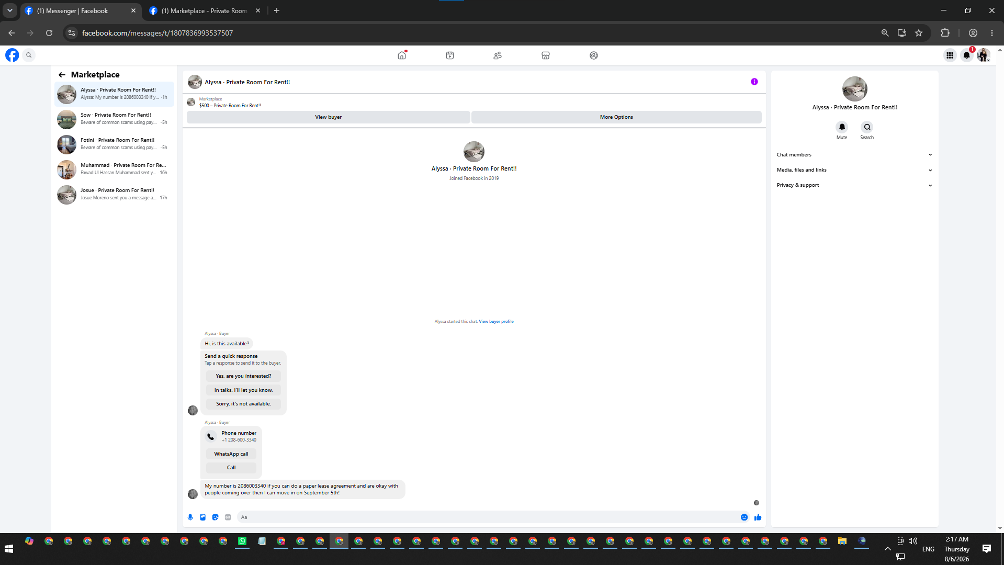The image size is (1004, 565).
Task: Open the Chrome tab search dropdown
Action: (x=10, y=10)
